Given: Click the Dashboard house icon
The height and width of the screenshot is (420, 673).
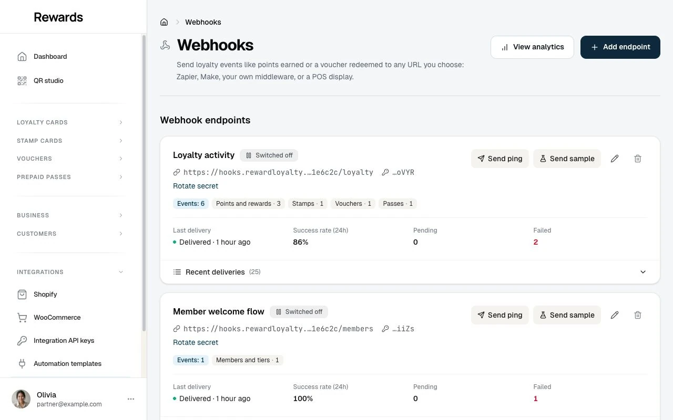Looking at the screenshot, I should 22,56.
